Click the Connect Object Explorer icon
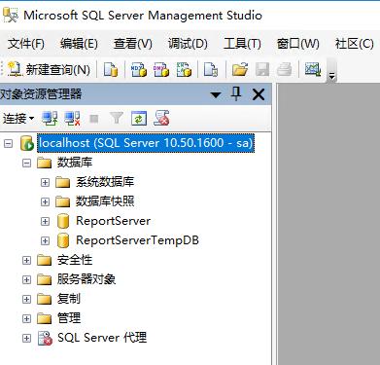The image size is (380, 365). point(50,119)
